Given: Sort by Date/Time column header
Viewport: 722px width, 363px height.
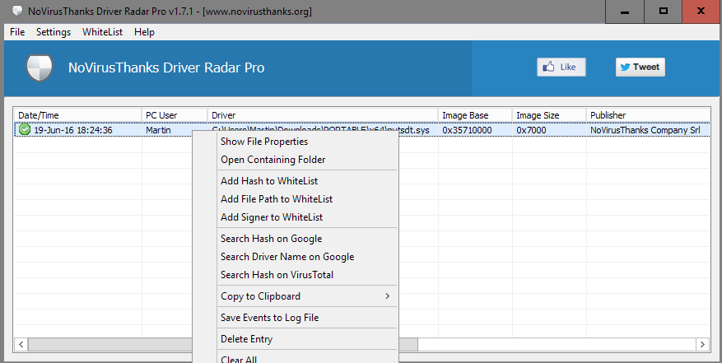Looking at the screenshot, I should click(78, 115).
